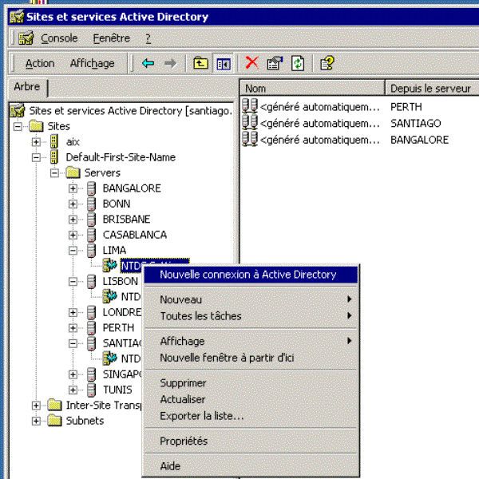Click the up one level folder icon

(x=200, y=63)
